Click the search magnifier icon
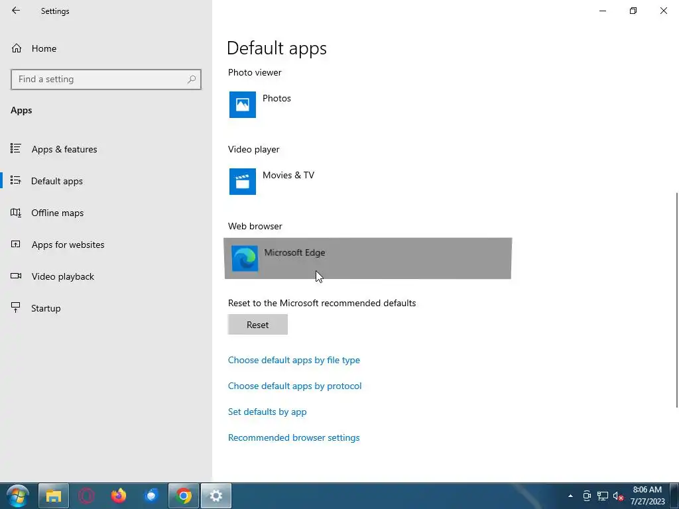 [192, 80]
